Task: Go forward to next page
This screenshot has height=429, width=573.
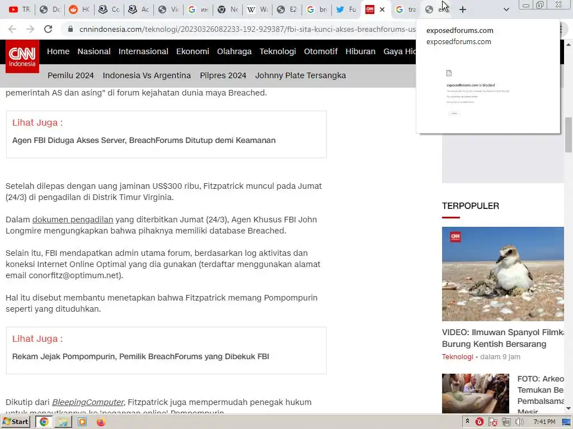Action: click(x=30, y=29)
